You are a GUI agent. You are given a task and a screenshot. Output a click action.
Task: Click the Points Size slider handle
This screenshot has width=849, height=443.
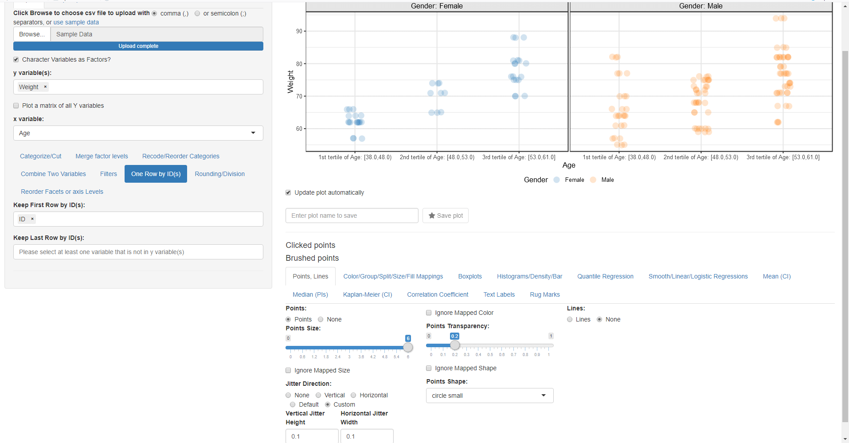point(408,347)
